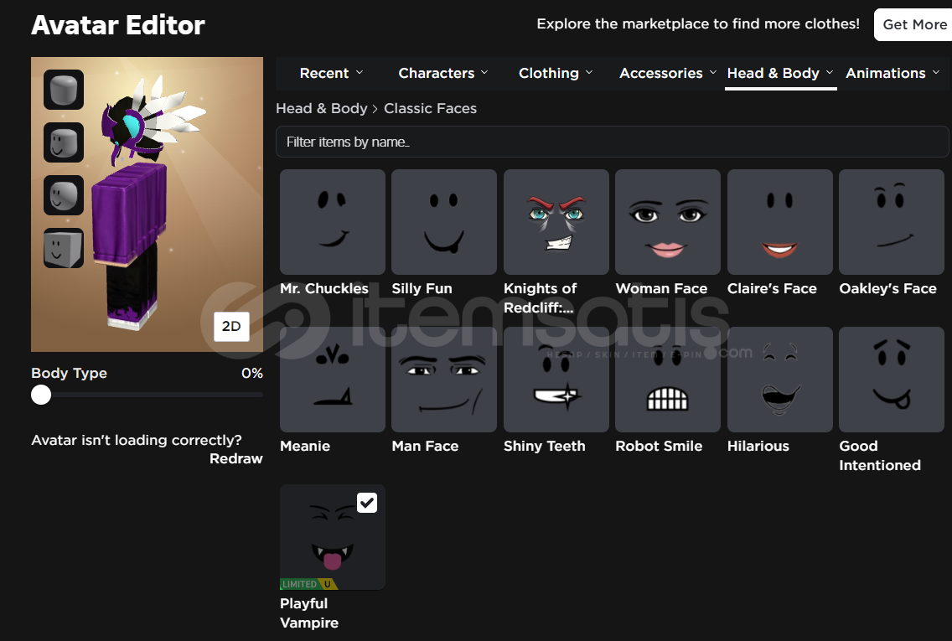The height and width of the screenshot is (641, 952).
Task: Click the 'Good Intentioned' name label
Action: [881, 456]
